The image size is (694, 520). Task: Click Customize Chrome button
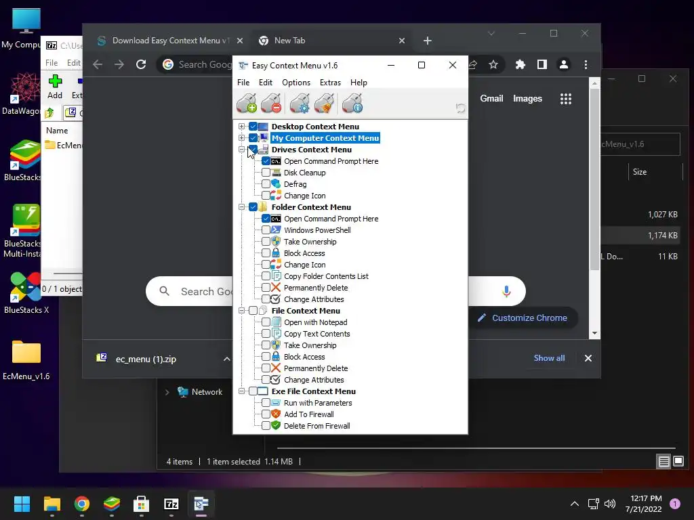tap(523, 318)
